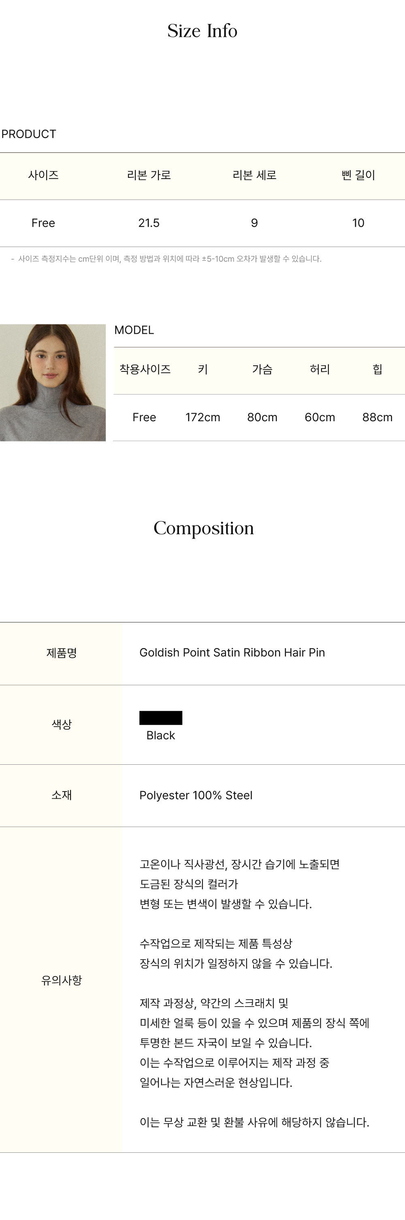405x1220 pixels.
Task: Select the 착용사이즈 column header
Action: tap(145, 369)
